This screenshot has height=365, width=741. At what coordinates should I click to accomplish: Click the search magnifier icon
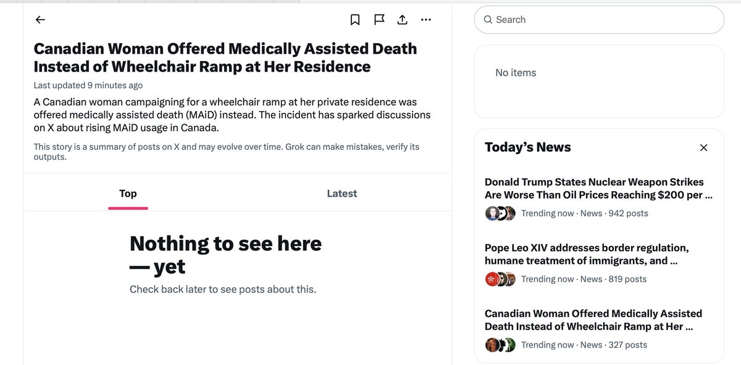[488, 20]
